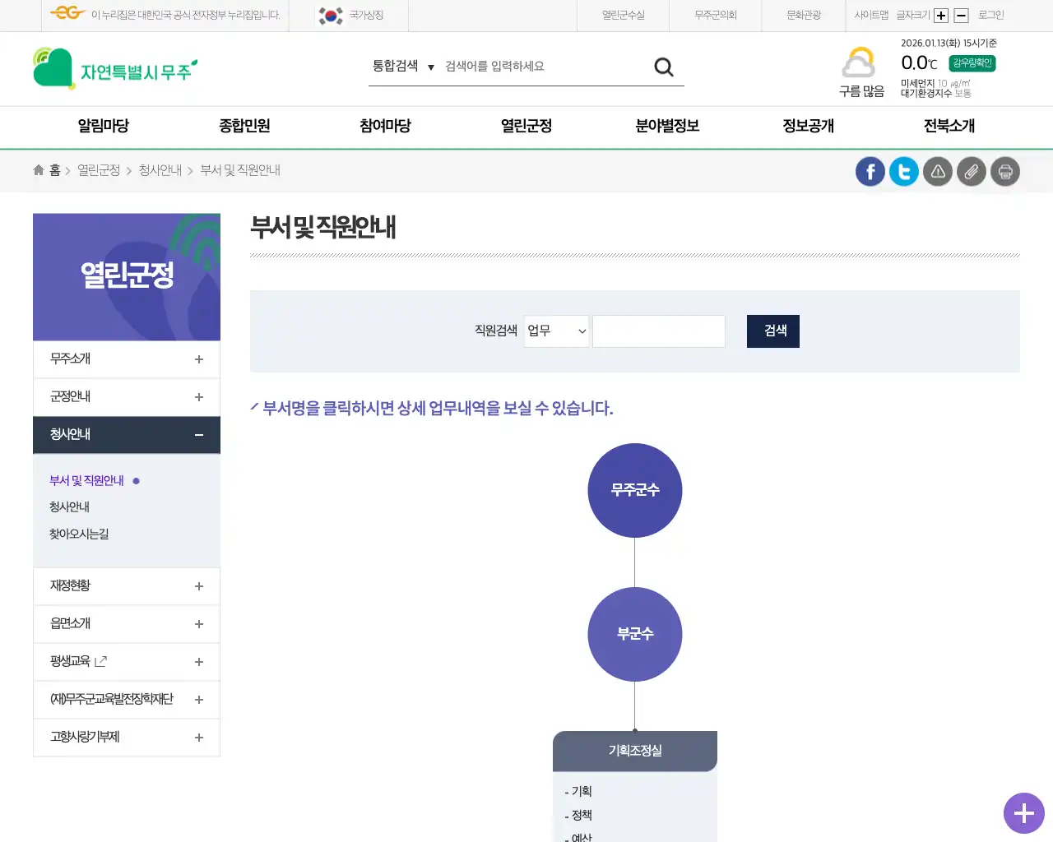Click the error report triangle icon

coord(938,171)
